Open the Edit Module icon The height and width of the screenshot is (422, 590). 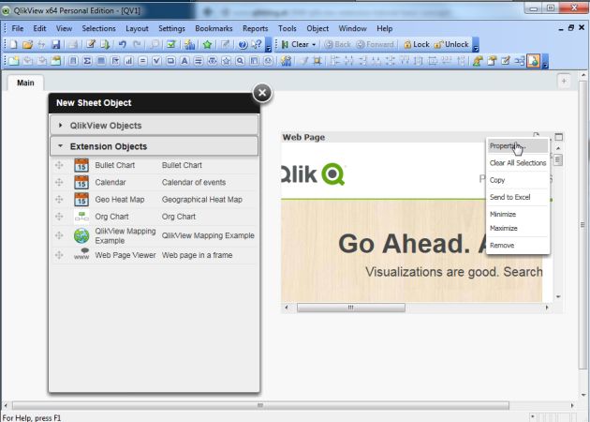pos(506,61)
